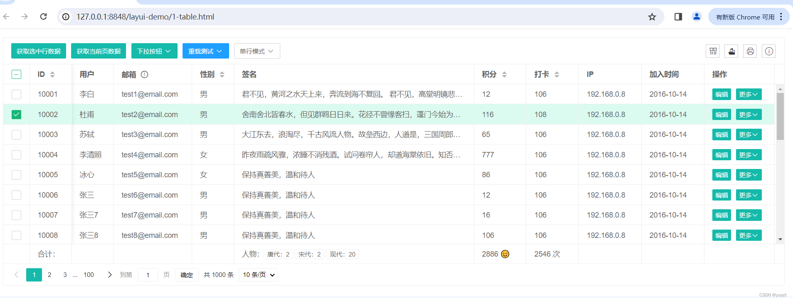This screenshot has height=301, width=793.
Task: Sort the table by 性别 column arrows
Action: coord(222,75)
